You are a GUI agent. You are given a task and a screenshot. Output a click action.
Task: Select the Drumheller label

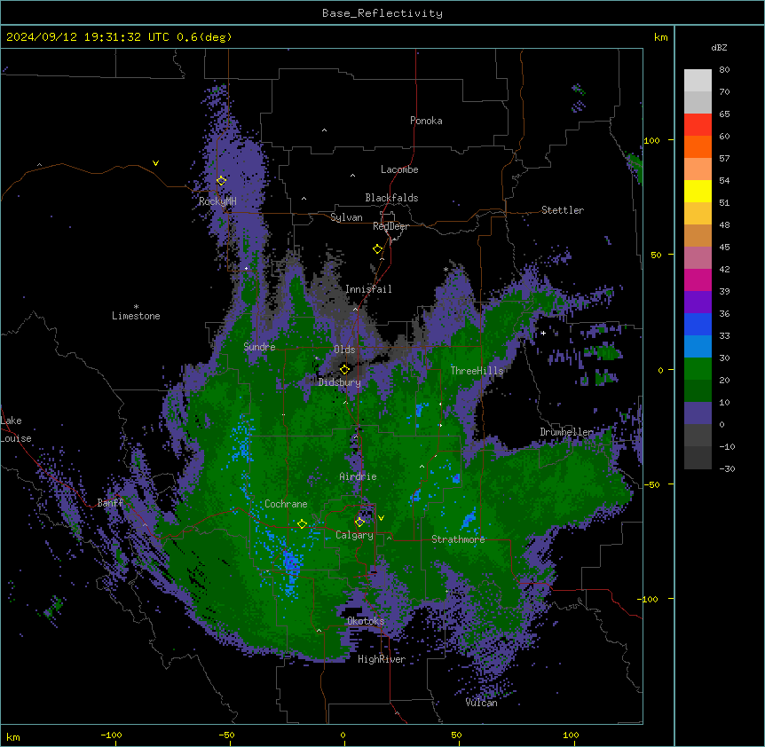(566, 432)
